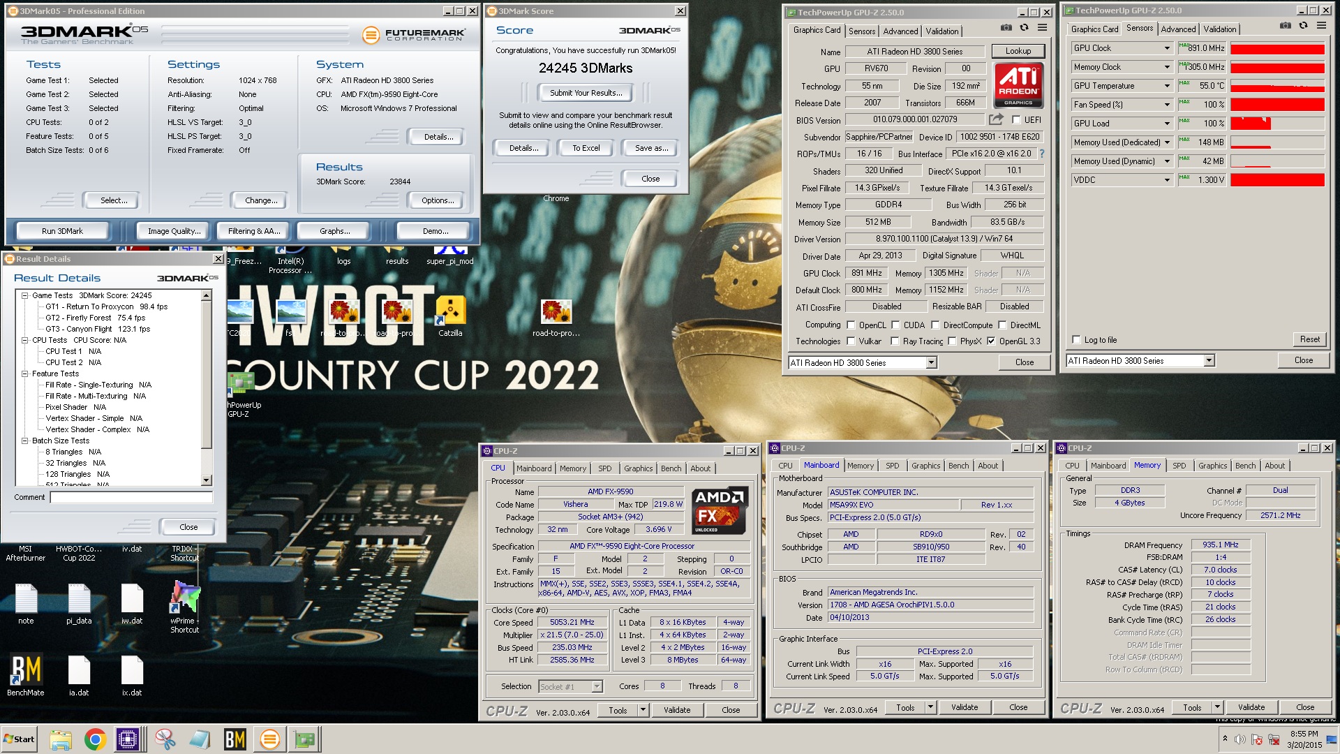This screenshot has height=754, width=1340.
Task: Click the screenshot camera icon in left GPU-Z window
Action: pos(1006,28)
